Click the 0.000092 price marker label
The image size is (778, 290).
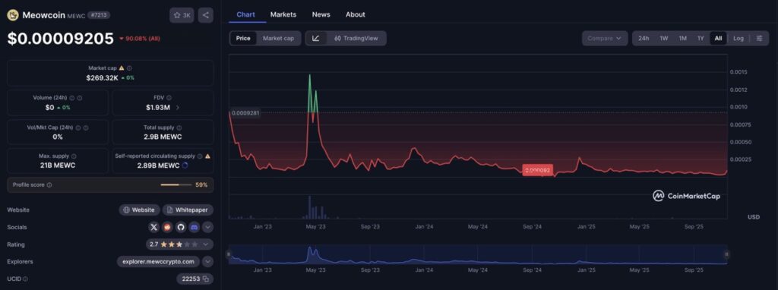tap(538, 170)
